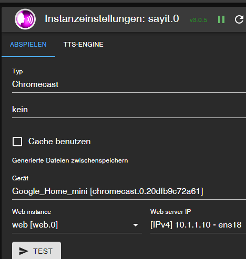
Task: Click the send arrow icon on Test button
Action: pyautogui.click(x=24, y=251)
